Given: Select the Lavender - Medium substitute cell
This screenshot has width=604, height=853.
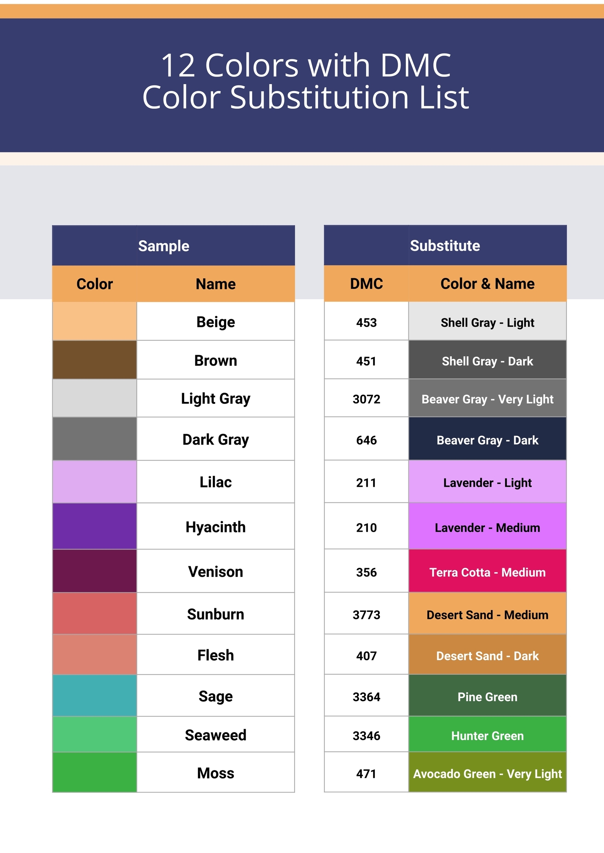Looking at the screenshot, I should click(487, 526).
